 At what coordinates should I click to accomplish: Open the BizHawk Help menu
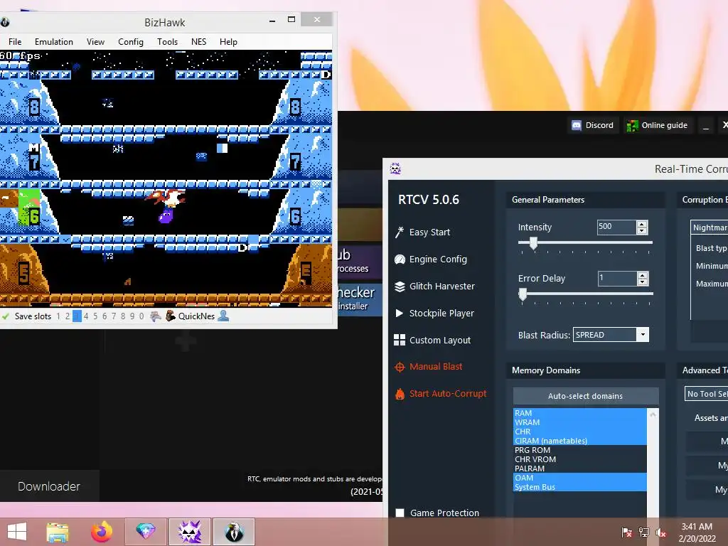(228, 42)
